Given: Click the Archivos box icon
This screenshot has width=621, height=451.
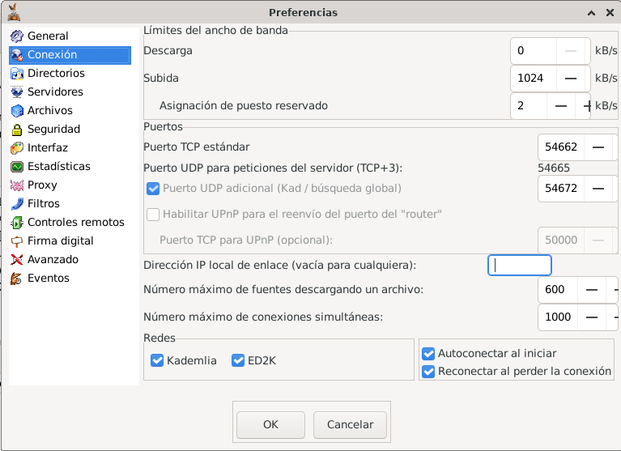Looking at the screenshot, I should [x=17, y=110].
